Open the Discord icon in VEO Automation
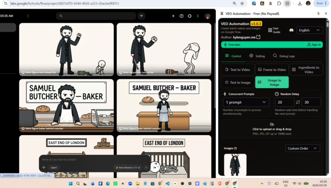The image size is (331, 188). pyautogui.click(x=291, y=30)
